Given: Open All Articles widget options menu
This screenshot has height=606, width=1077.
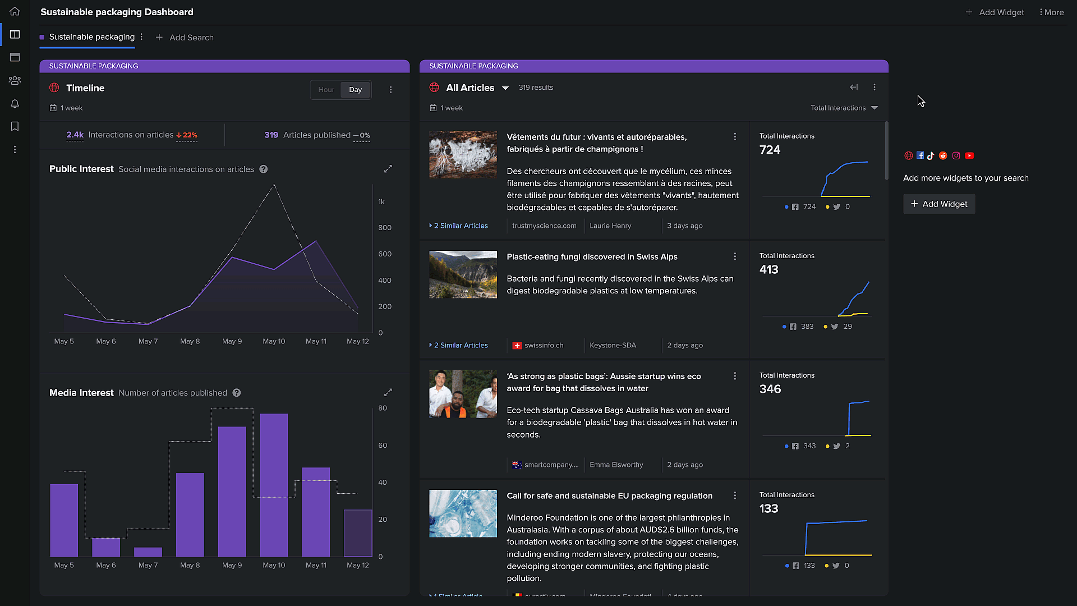Looking at the screenshot, I should 875,87.
